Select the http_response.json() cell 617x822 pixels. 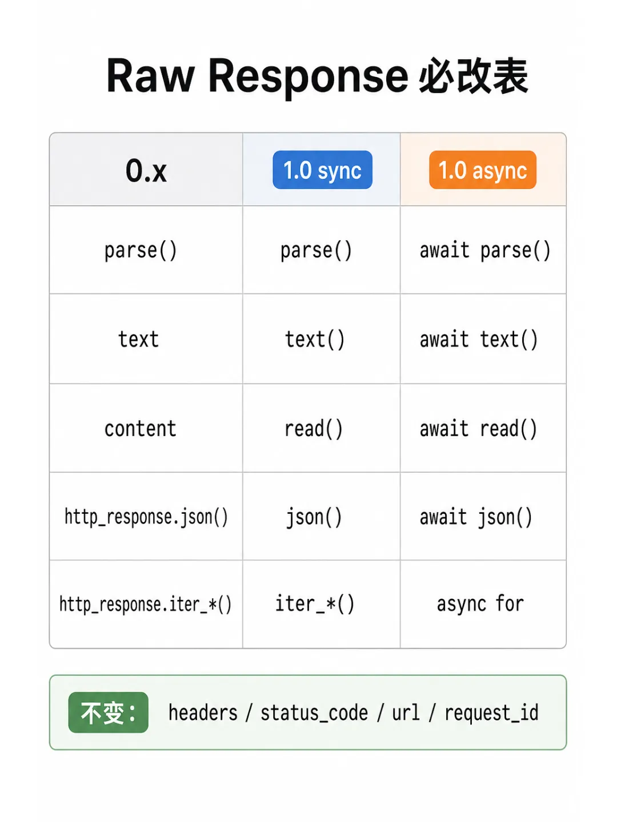pos(146,517)
